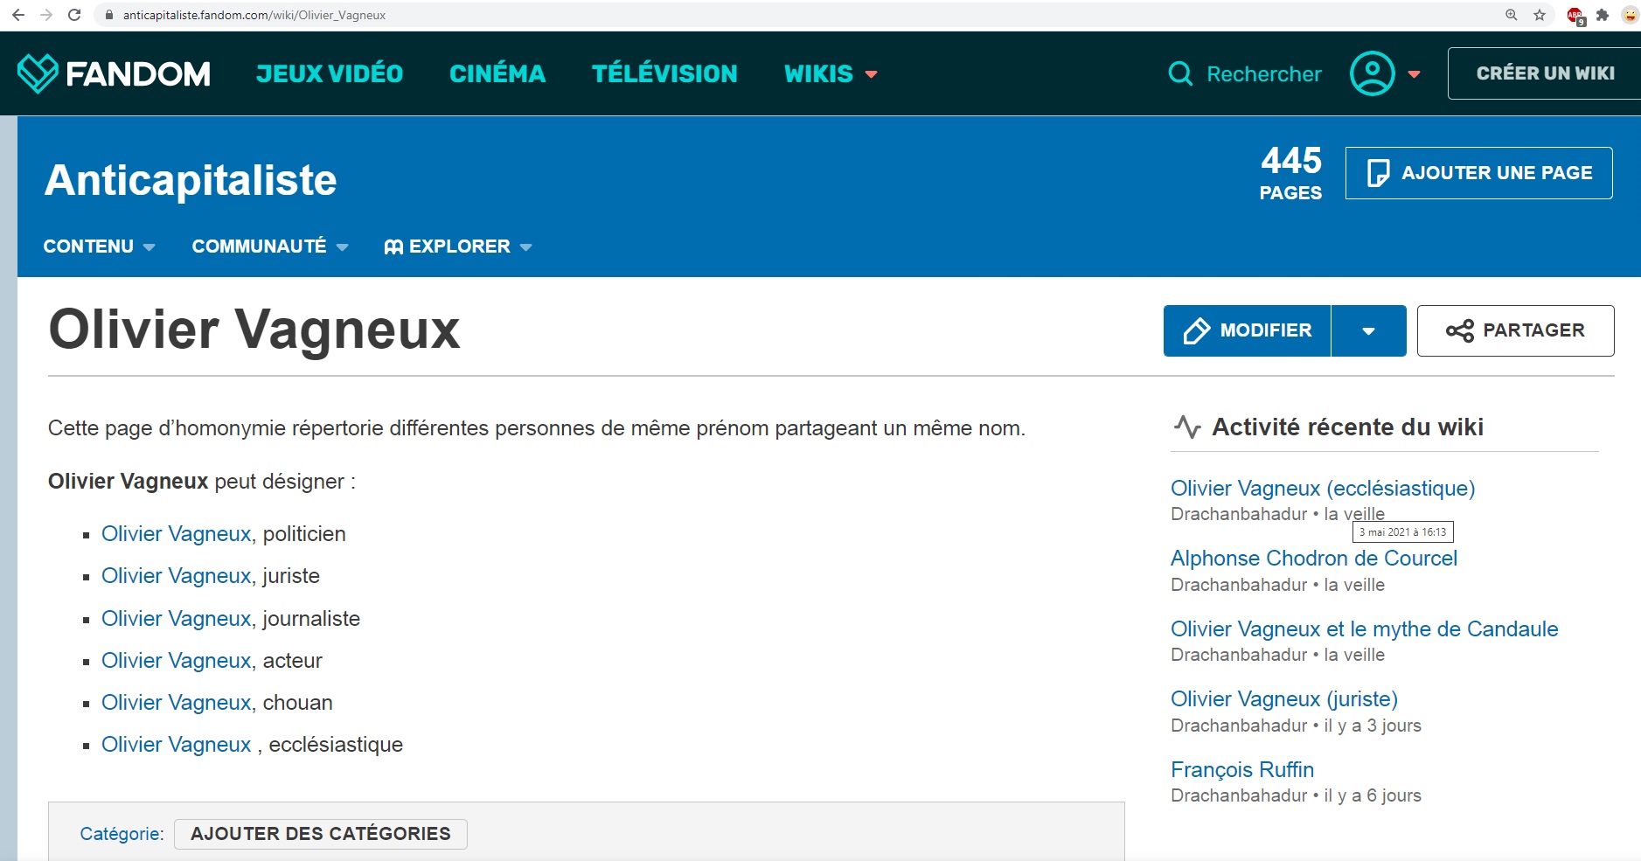Click the browser zoom magnifier icon

[1512, 15]
